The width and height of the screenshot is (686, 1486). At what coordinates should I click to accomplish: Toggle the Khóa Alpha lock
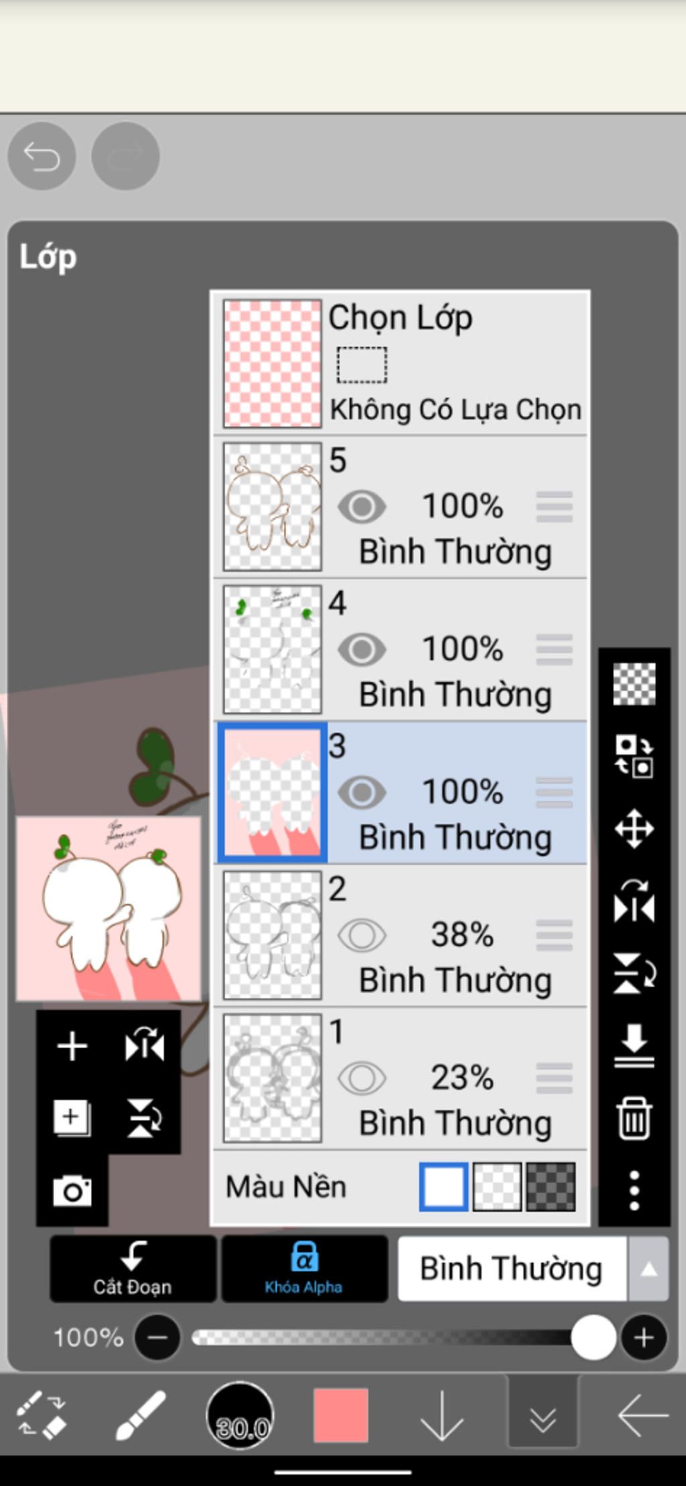[304, 1268]
